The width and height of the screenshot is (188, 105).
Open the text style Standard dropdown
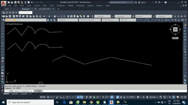(x=103, y=16)
